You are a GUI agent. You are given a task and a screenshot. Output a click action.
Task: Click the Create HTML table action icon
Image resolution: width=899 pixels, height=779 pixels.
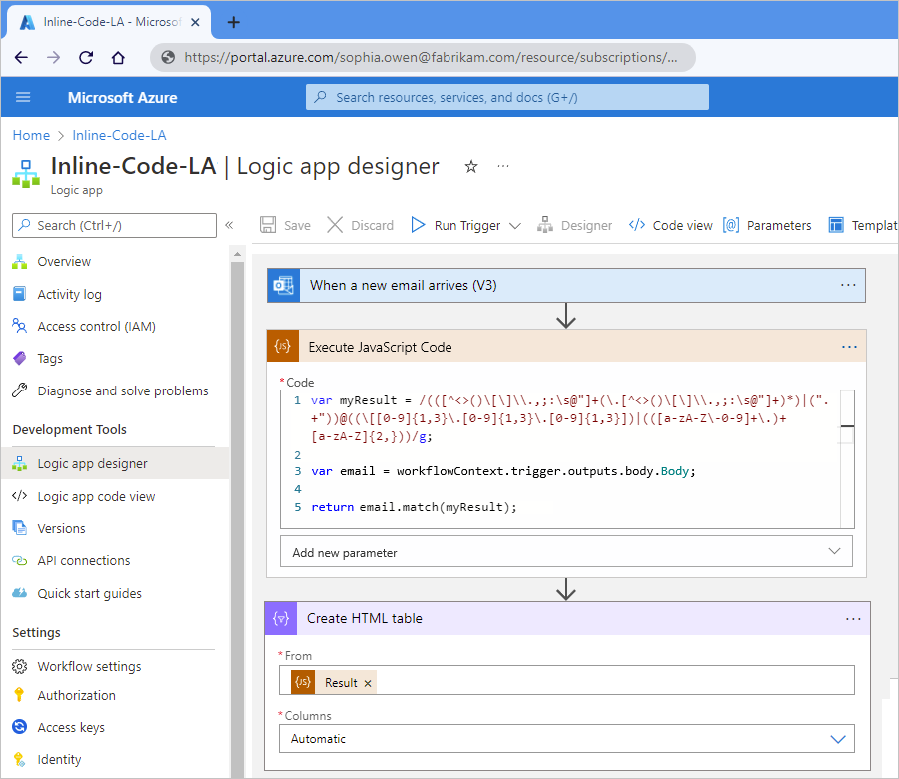point(281,618)
